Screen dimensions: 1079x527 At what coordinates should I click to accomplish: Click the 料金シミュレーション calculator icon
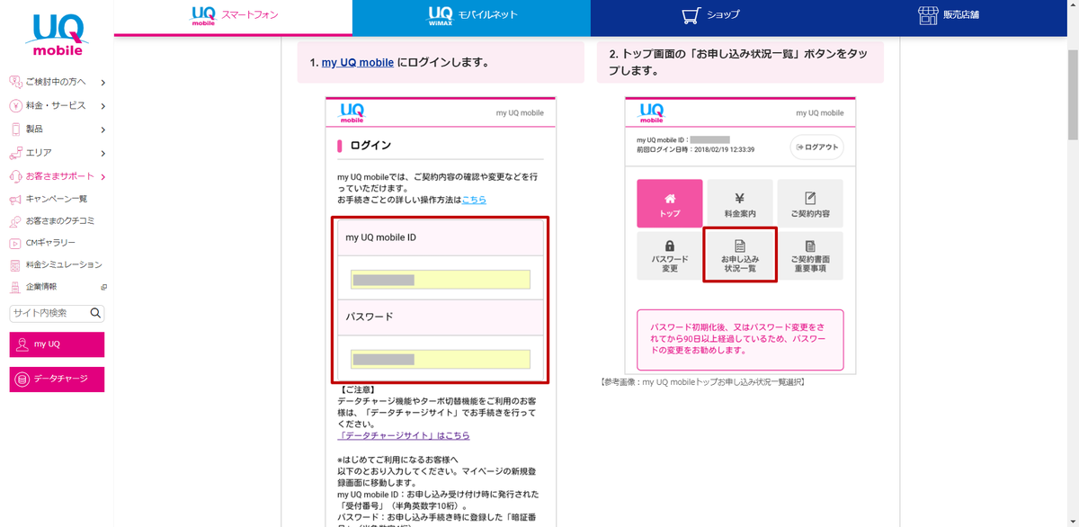pyautogui.click(x=15, y=265)
